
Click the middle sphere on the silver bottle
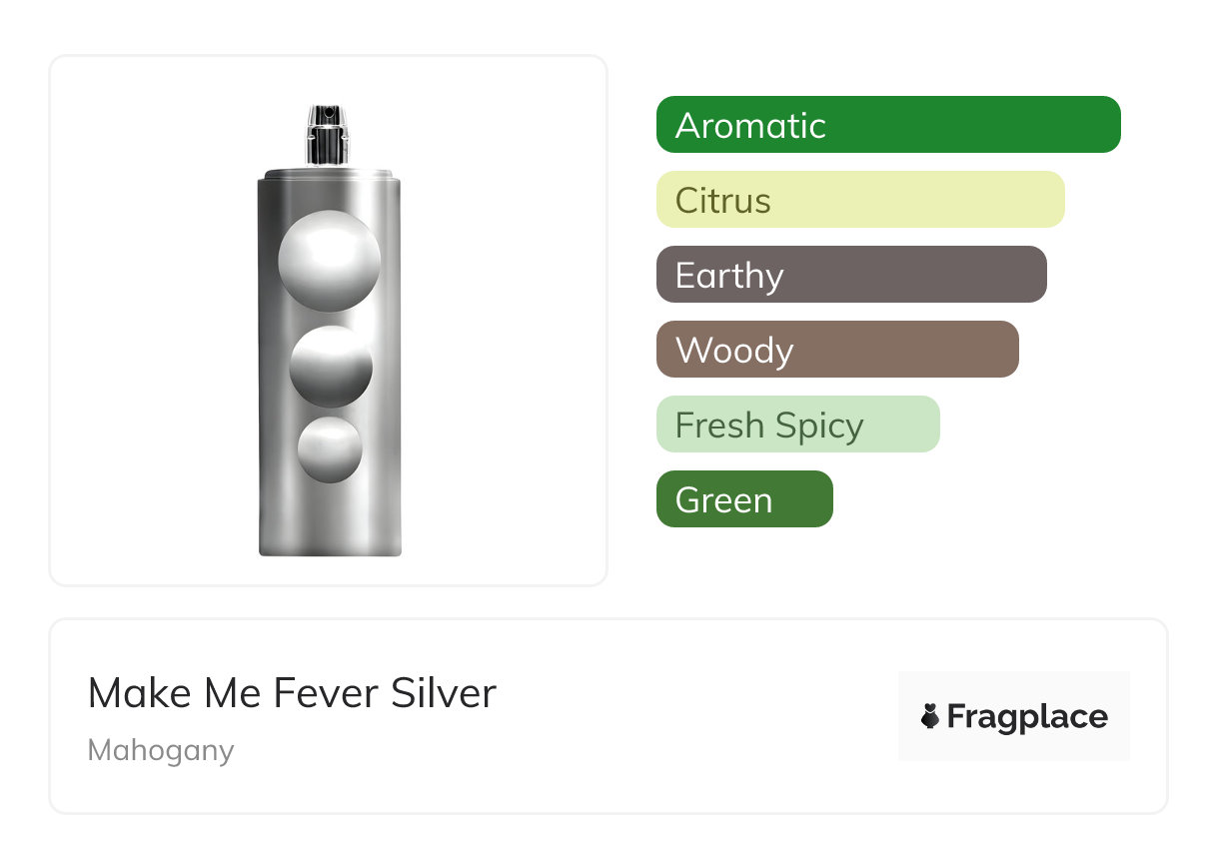331,366
